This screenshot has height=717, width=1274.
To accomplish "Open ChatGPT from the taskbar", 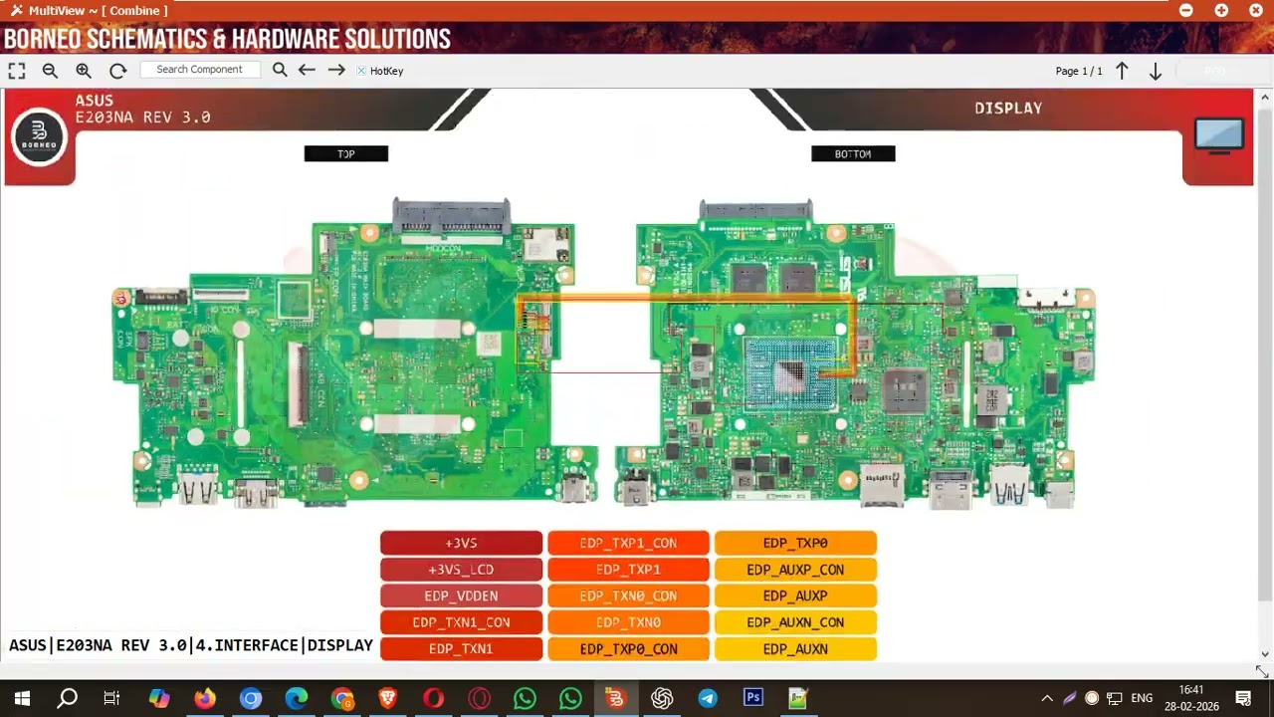I will tap(662, 698).
